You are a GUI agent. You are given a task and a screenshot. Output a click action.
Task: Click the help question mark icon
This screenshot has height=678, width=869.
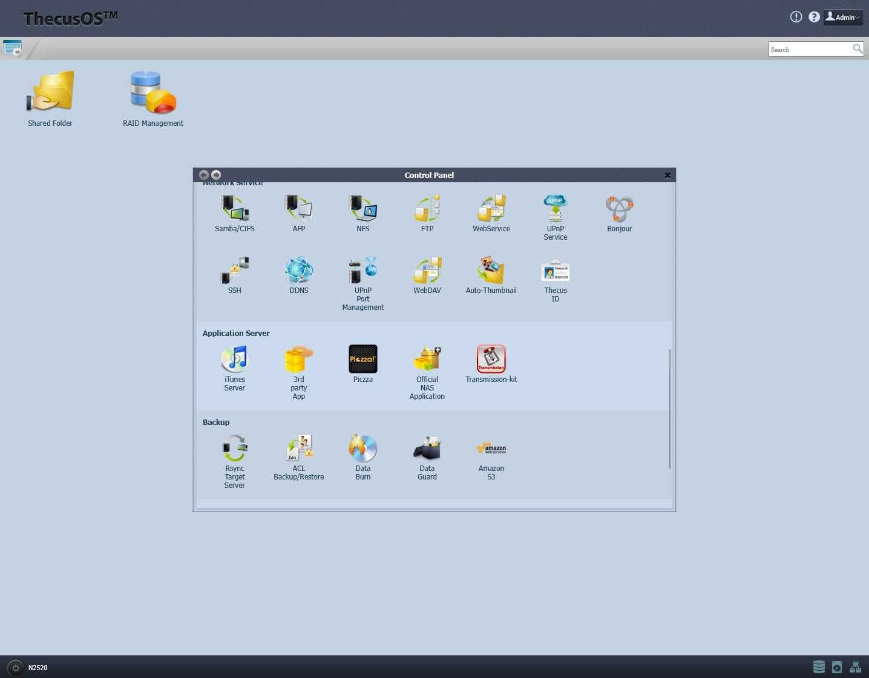point(815,17)
